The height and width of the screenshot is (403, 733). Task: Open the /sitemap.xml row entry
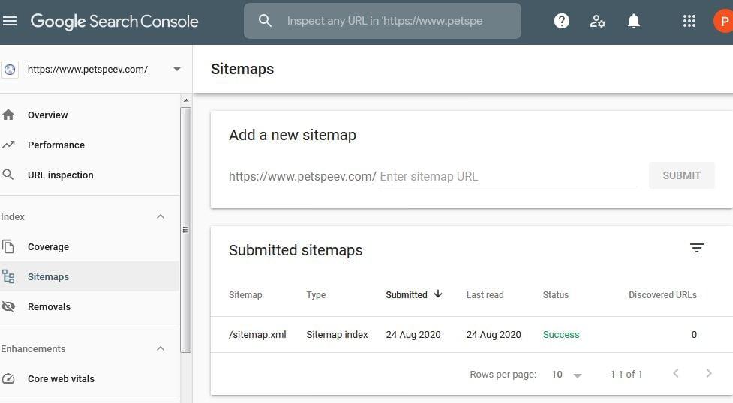[x=257, y=335]
